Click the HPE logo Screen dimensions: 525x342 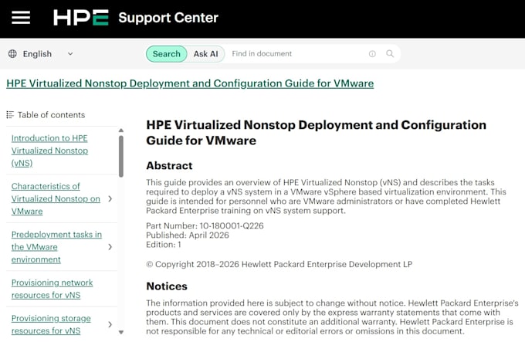[x=81, y=18]
